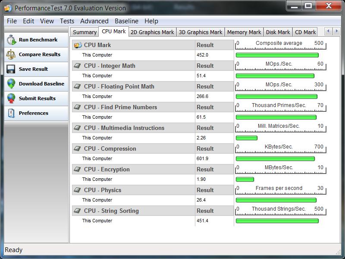This screenshot has height=259, width=345.
Task: Click the Submit Results globe icon
Action: click(11, 98)
